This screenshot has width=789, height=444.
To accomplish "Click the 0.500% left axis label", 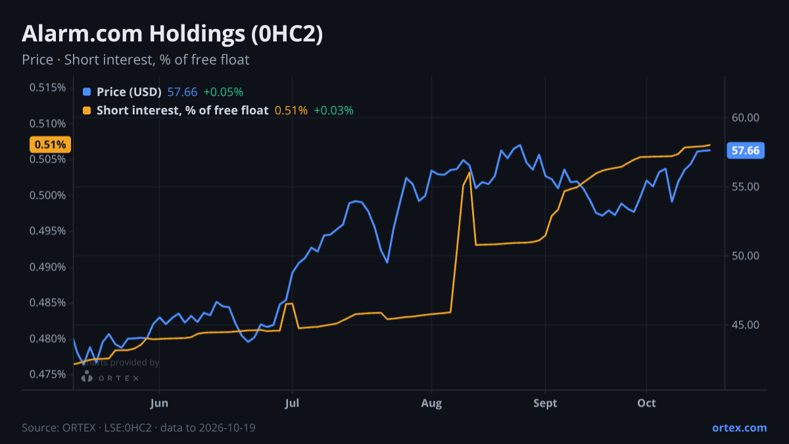I will pyautogui.click(x=47, y=195).
